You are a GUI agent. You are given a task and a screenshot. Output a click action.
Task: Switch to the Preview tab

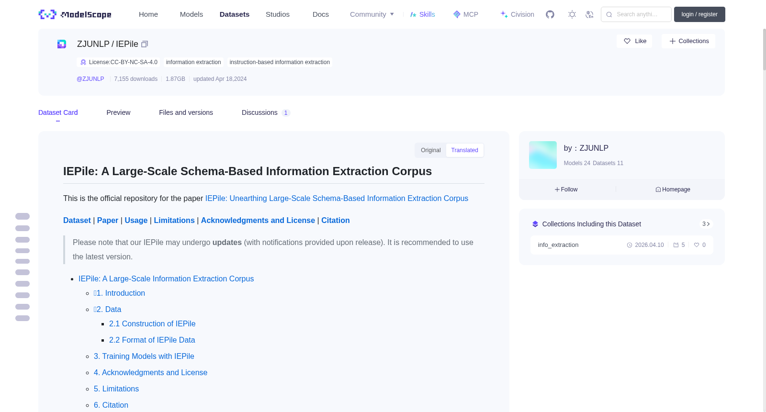point(118,112)
